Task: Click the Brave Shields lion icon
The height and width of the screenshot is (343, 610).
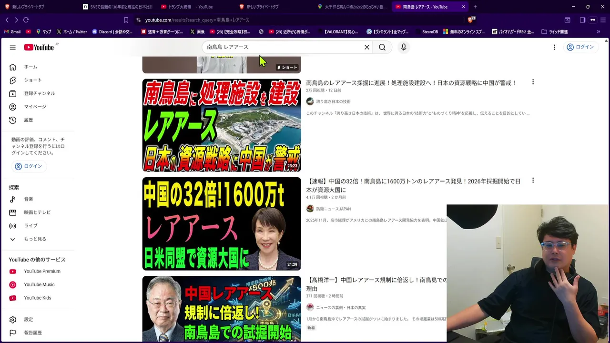Action: [x=471, y=20]
